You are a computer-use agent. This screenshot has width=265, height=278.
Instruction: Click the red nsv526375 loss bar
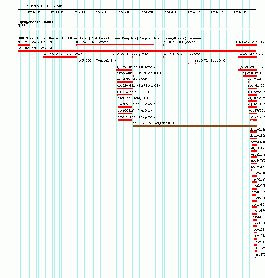tap(60, 57)
